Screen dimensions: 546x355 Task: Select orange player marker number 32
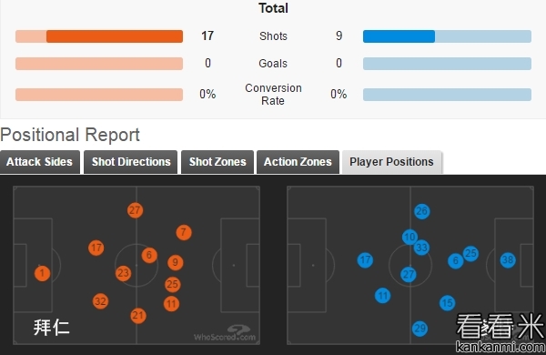[100, 301]
